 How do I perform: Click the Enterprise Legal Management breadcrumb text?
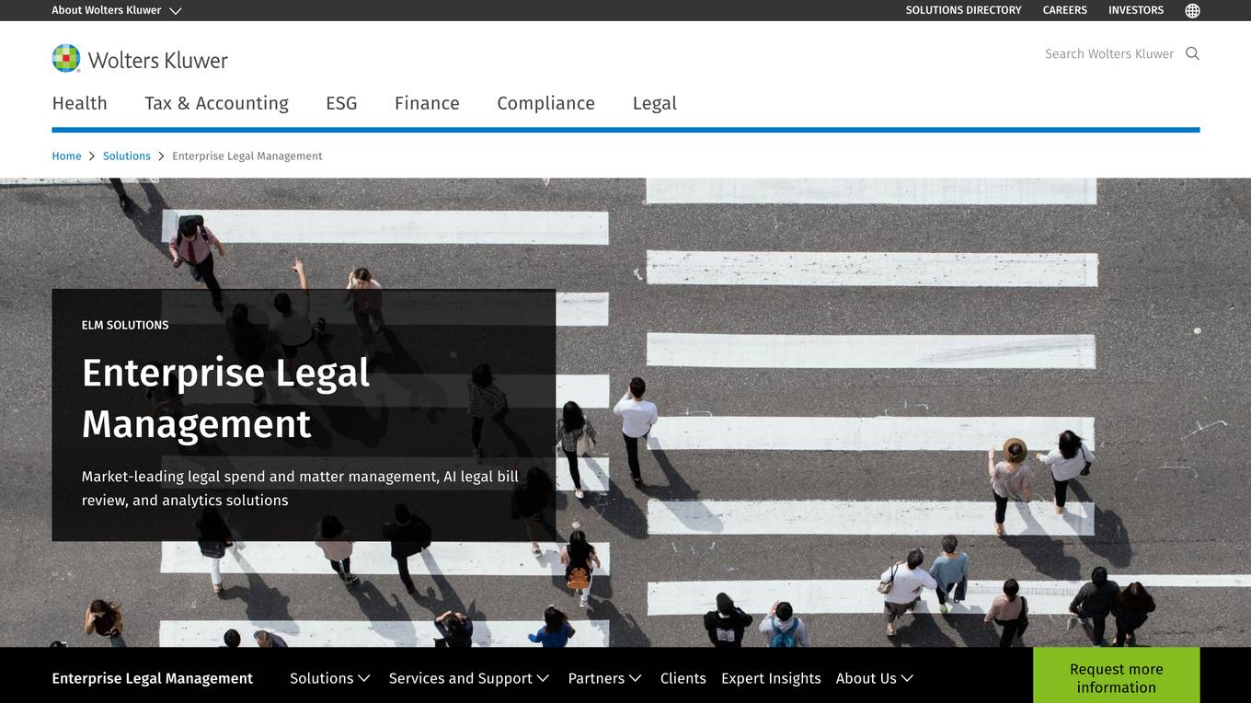click(x=247, y=156)
